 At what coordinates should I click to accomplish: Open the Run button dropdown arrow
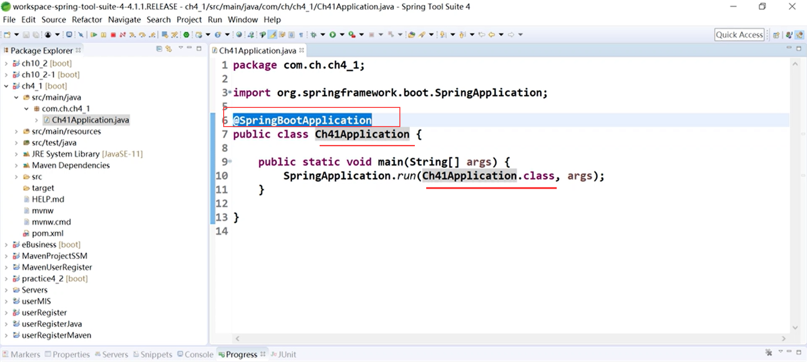point(342,35)
